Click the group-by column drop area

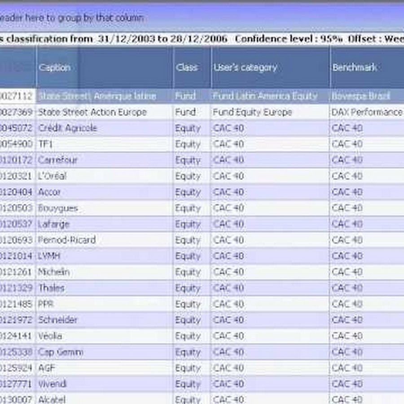click(72, 18)
